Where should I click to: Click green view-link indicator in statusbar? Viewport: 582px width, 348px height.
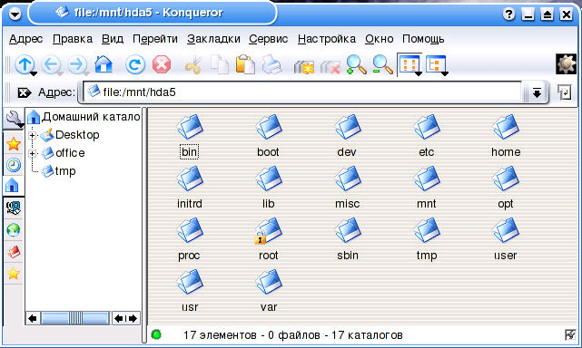[x=156, y=334]
